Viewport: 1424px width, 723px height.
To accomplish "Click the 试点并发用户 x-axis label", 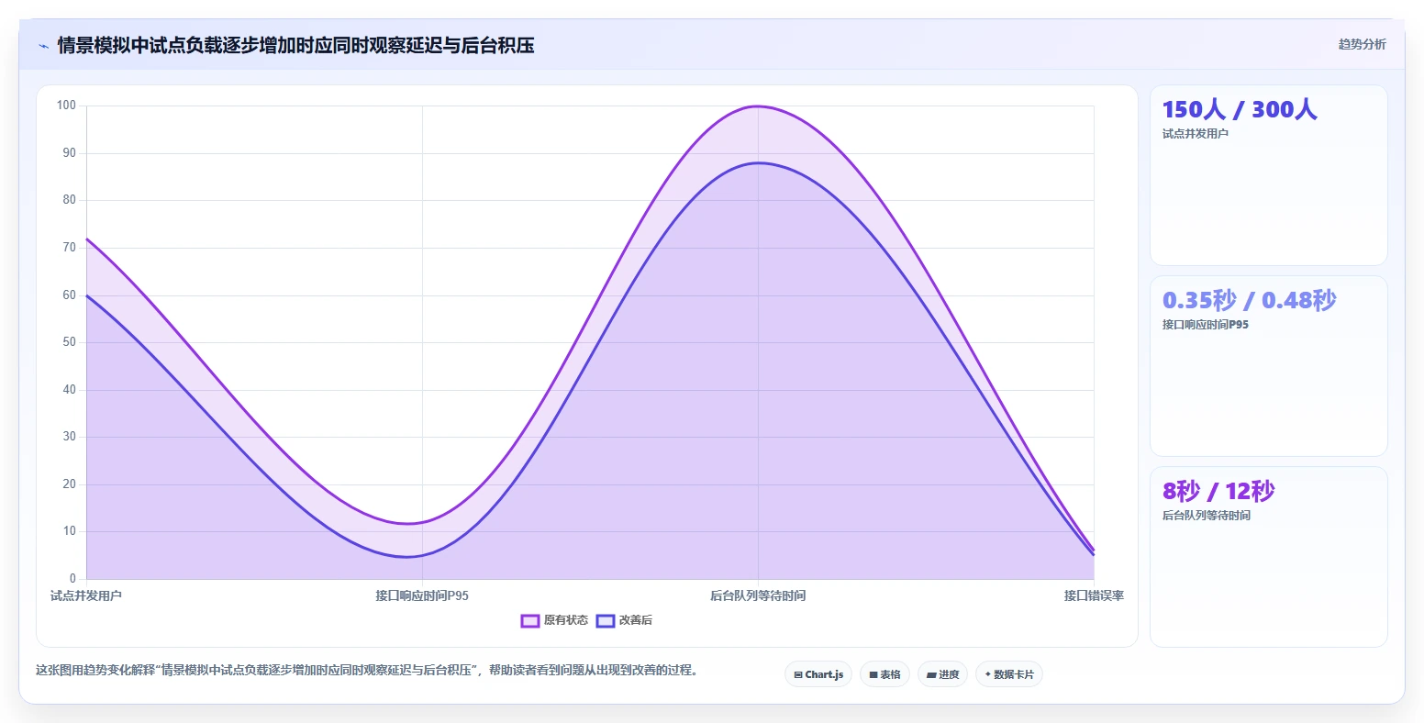I will [x=86, y=596].
